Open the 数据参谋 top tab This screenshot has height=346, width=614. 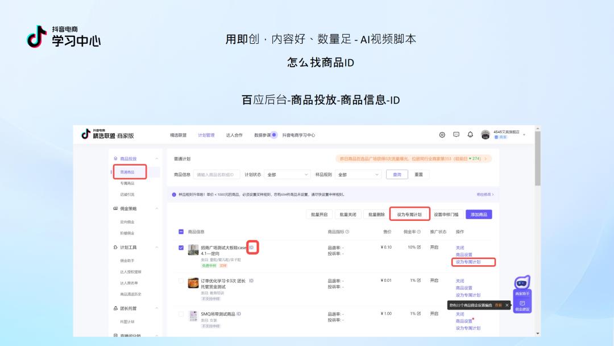pos(262,135)
